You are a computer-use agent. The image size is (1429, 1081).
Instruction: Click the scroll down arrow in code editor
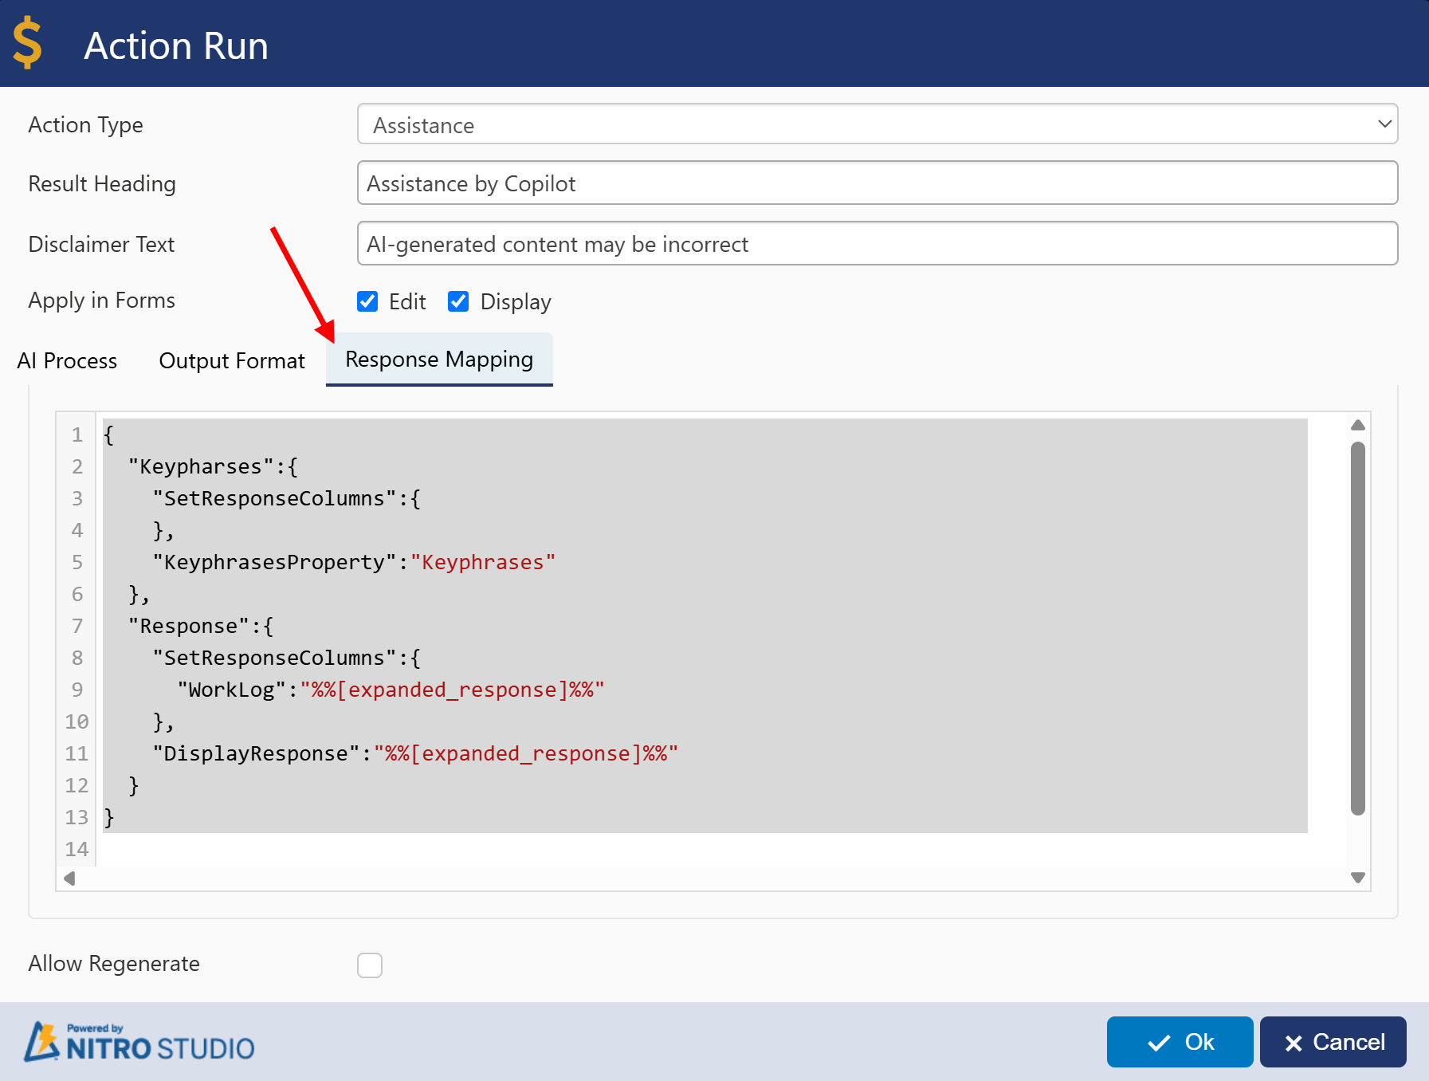tap(1358, 878)
